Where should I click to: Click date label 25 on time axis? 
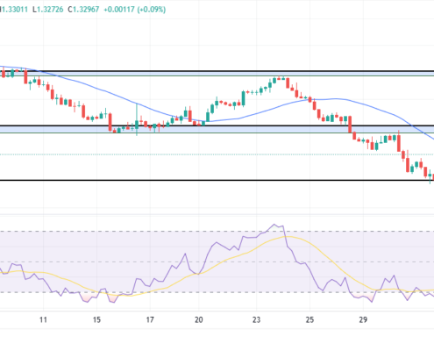click(x=309, y=319)
